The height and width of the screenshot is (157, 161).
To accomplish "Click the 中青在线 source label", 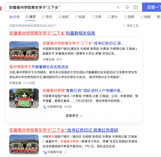I will (49, 59).
